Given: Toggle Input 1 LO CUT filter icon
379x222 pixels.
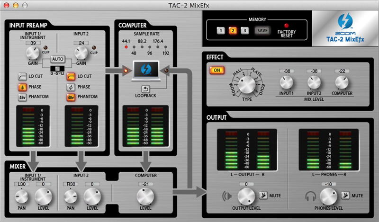Looking at the screenshot, I should tap(22, 76).
